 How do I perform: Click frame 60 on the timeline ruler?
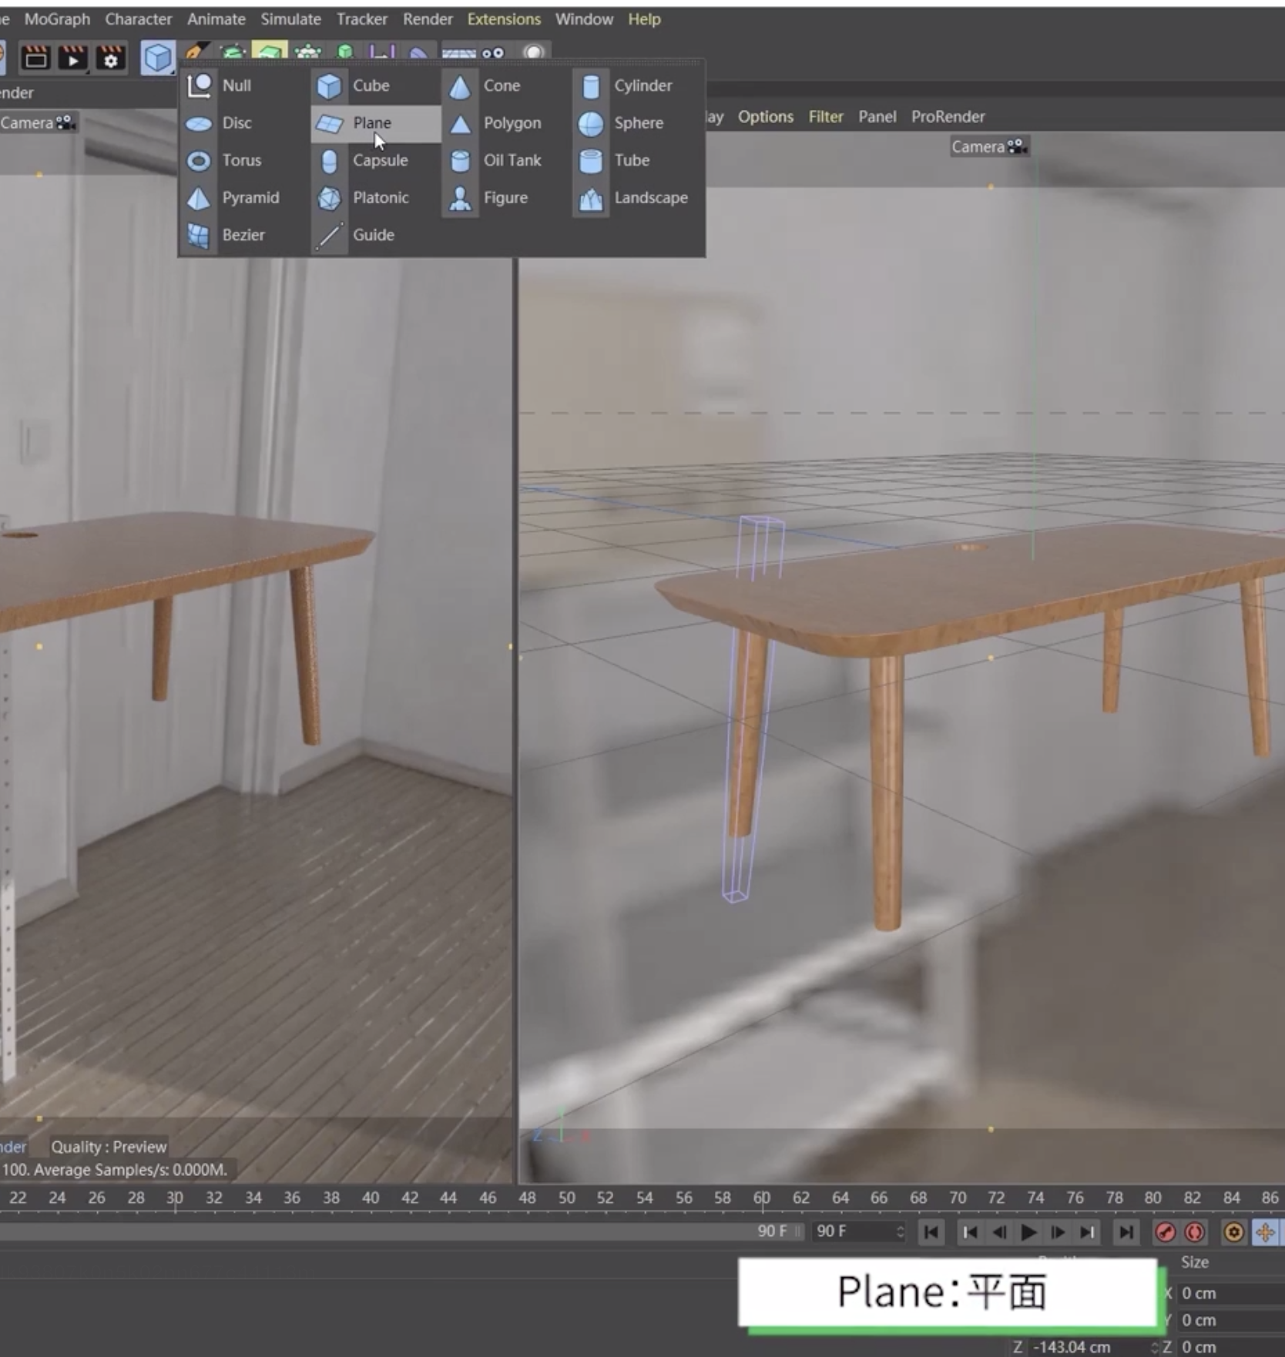click(762, 1198)
